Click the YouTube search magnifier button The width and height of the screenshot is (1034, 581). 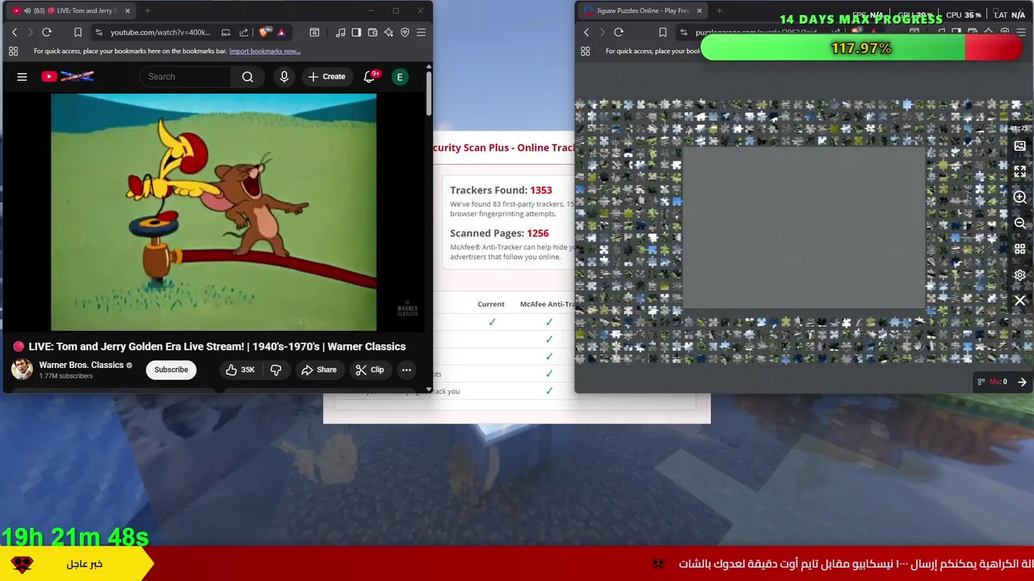click(x=248, y=77)
